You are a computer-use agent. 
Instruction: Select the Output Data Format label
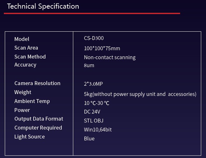(x=39, y=119)
